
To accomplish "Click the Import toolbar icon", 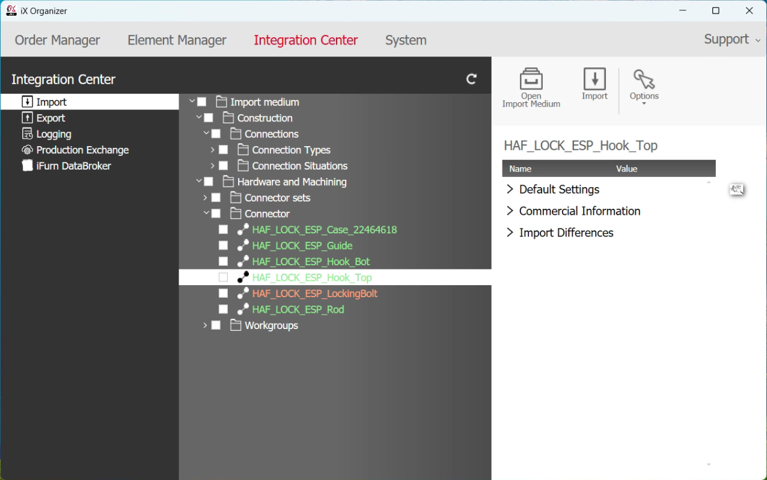I will pyautogui.click(x=594, y=79).
